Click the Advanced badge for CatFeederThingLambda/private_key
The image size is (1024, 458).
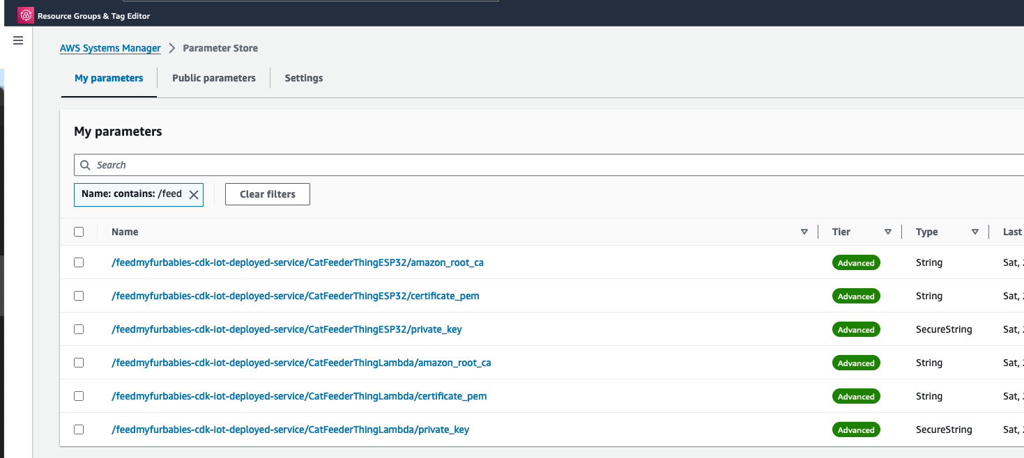(856, 429)
